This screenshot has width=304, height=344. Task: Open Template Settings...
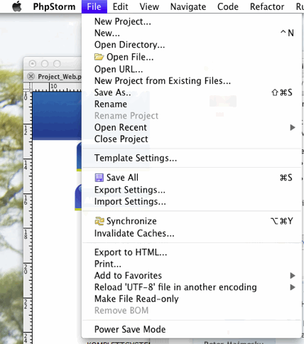(x=192, y=158)
